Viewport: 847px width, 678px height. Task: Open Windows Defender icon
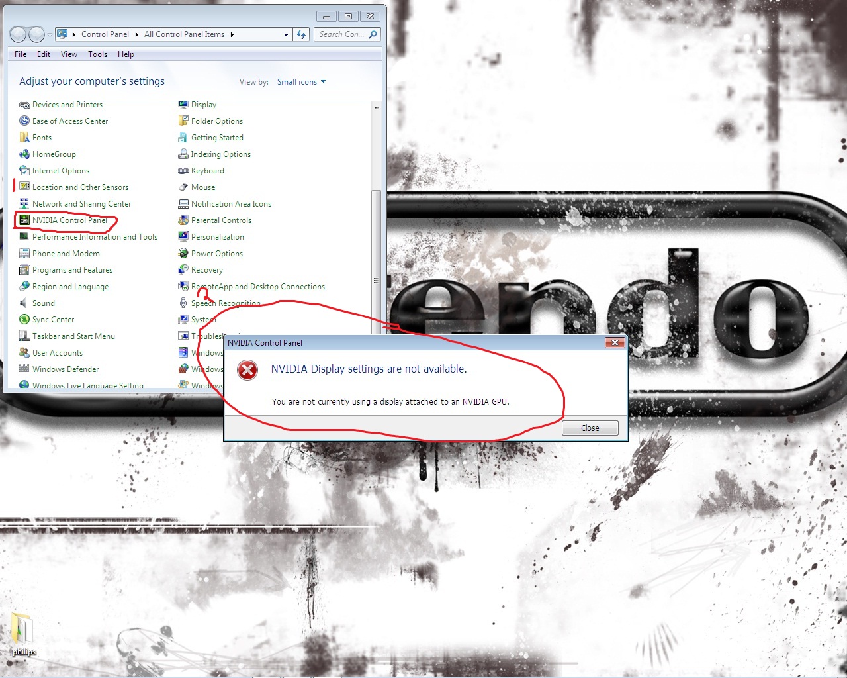tap(24, 369)
